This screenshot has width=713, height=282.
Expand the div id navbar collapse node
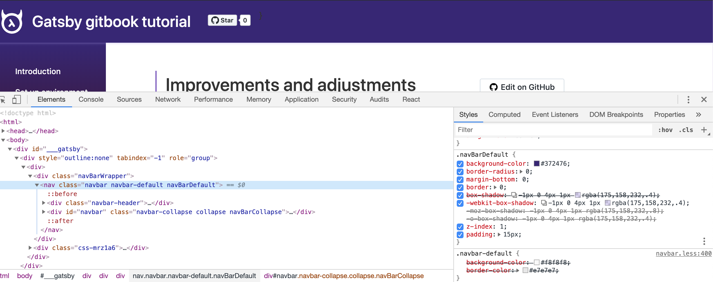[44, 212]
